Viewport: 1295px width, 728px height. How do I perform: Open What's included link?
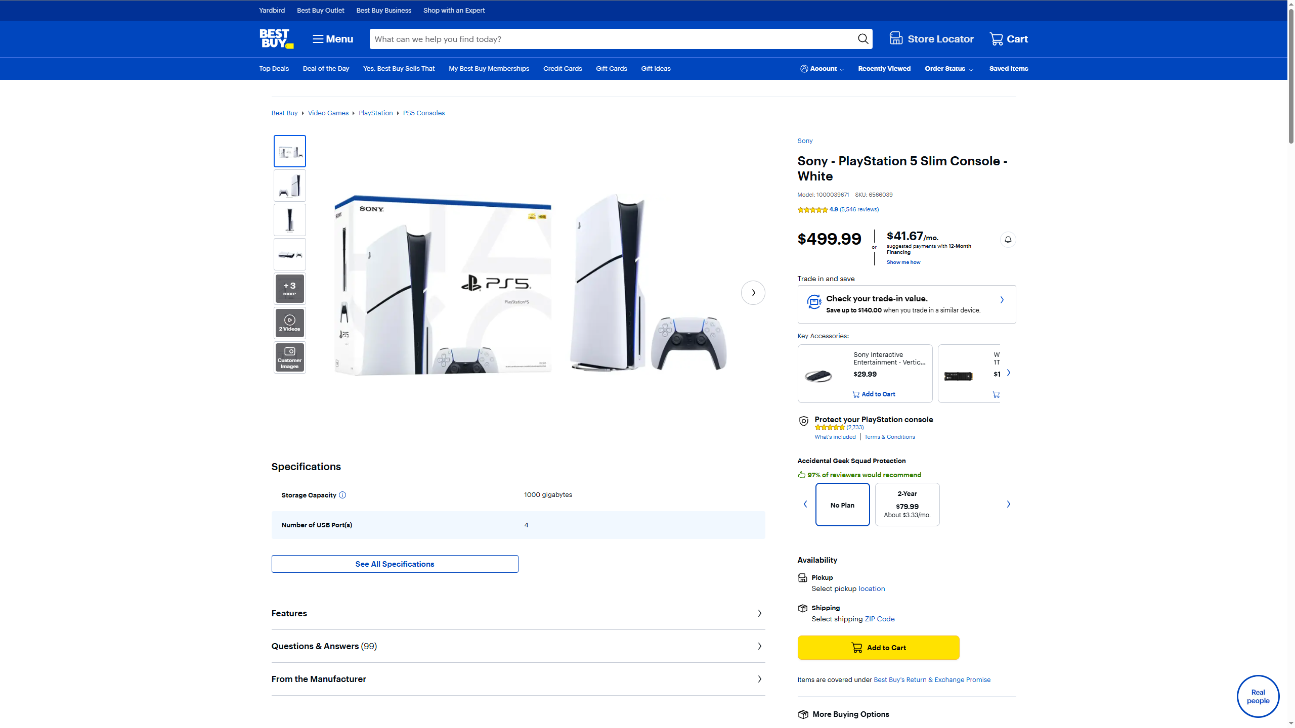coord(835,437)
